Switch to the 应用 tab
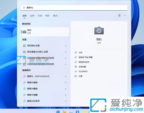 pos(32,16)
